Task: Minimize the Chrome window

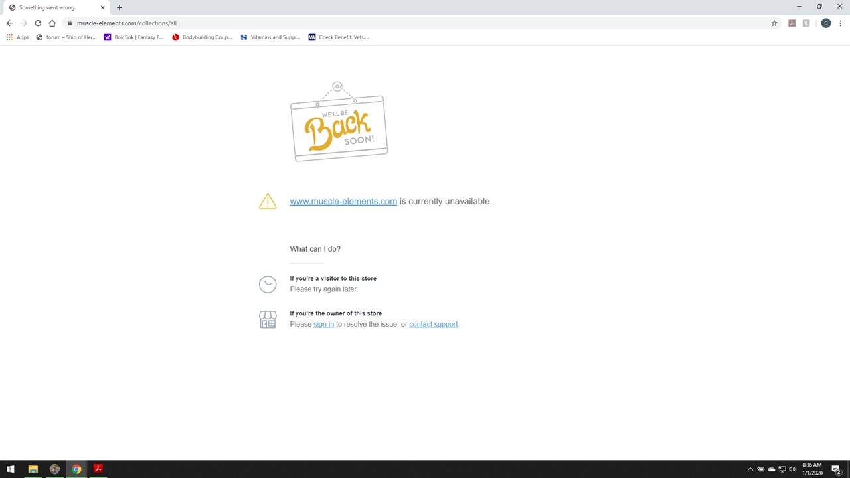Action: [x=798, y=7]
